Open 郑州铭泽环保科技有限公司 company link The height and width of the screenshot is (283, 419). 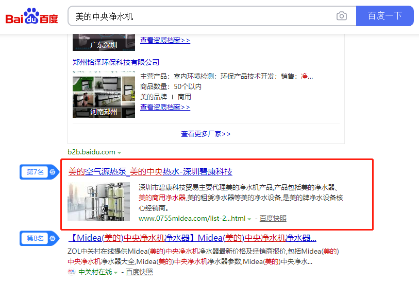[x=116, y=62]
